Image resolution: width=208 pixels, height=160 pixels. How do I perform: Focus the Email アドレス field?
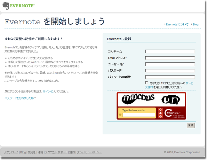point(170,58)
